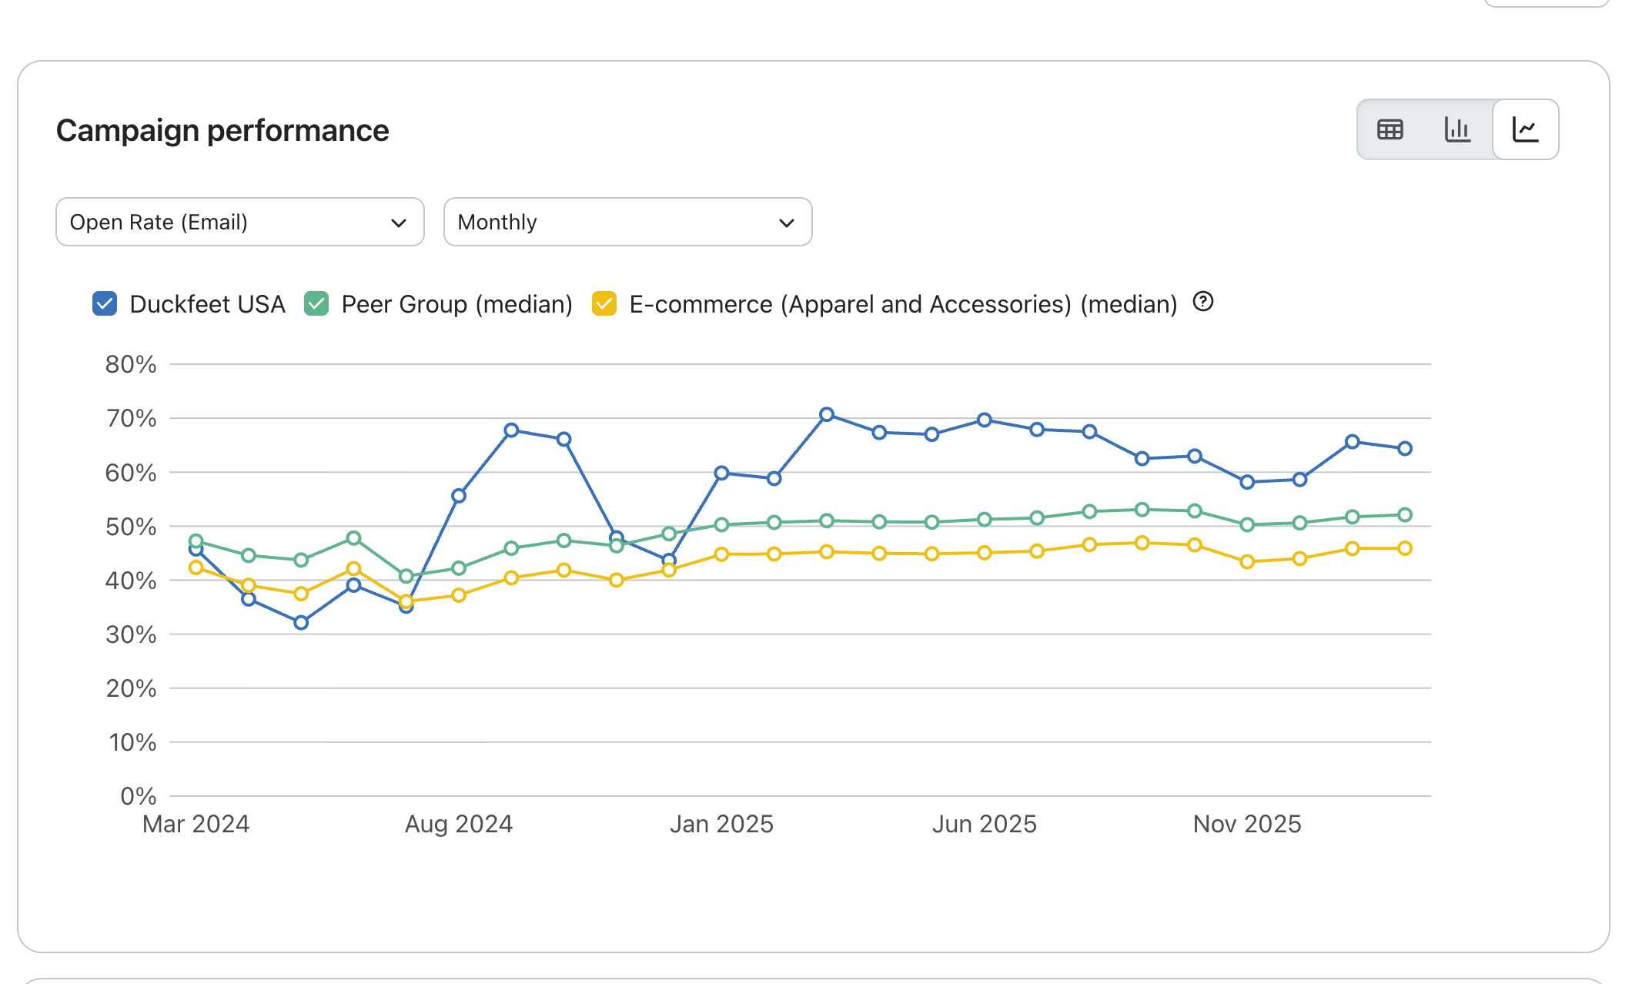Click the Jan 2025 x-axis label
Screen dimensions: 1632x984
click(721, 824)
